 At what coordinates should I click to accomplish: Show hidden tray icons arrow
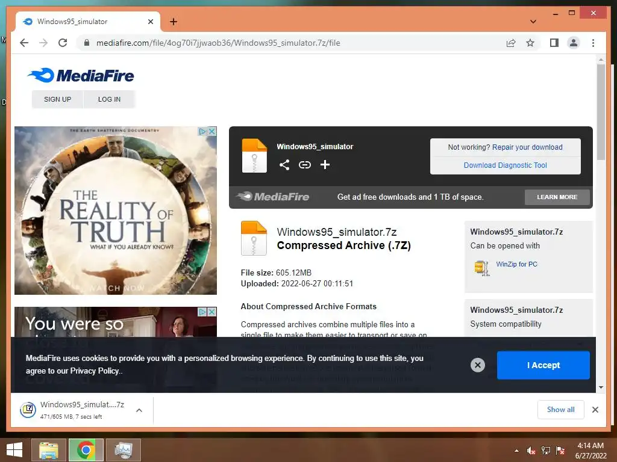pos(516,451)
